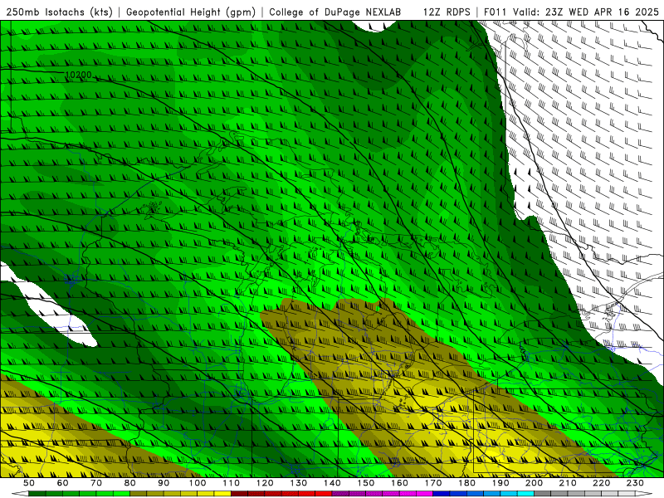The width and height of the screenshot is (664, 498).
Task: Click the 150 label on the color scale
Action: pyautogui.click(x=365, y=483)
